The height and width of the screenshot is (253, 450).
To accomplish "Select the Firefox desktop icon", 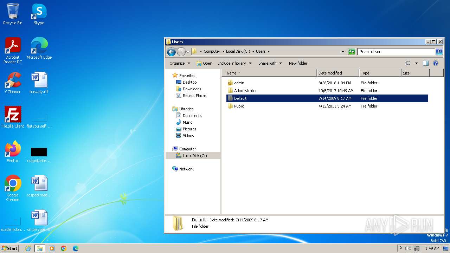I will [13, 151].
